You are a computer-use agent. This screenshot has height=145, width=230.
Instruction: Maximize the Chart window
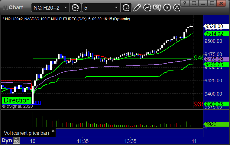tap(212, 3)
